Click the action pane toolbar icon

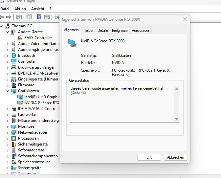click(47, 17)
